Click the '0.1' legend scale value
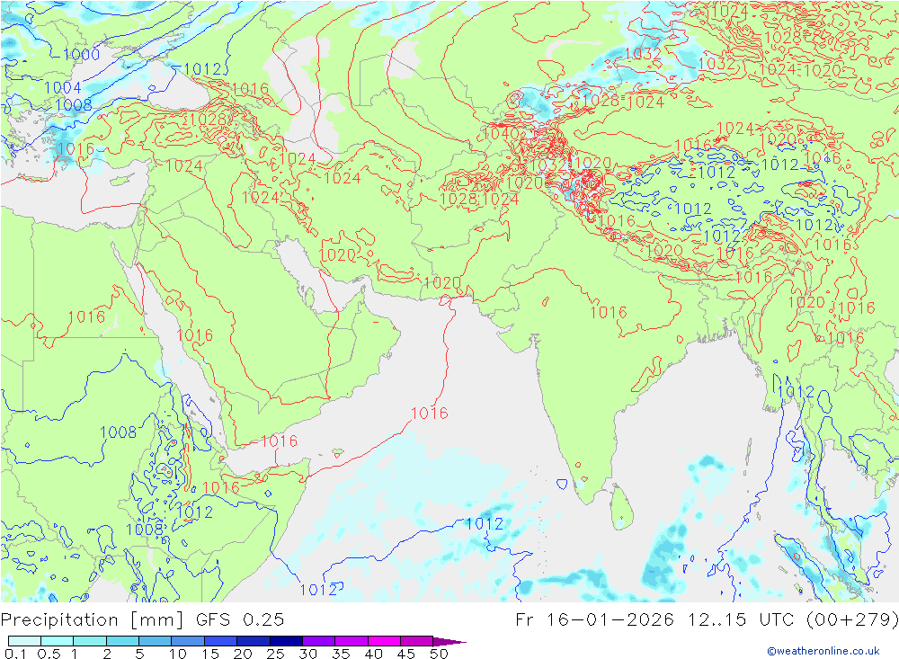 tap(15, 654)
